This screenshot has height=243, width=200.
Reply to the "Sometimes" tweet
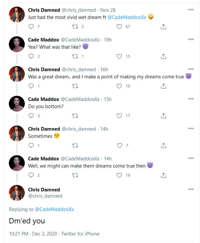(x=31, y=145)
